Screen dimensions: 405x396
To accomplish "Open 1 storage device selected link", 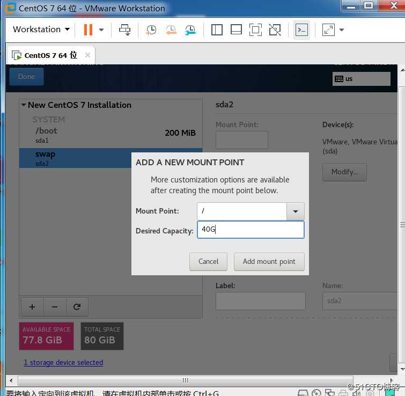I will coord(63,362).
